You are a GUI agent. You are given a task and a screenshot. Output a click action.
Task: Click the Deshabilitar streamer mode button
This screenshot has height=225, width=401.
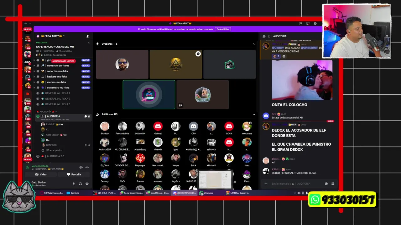tap(223, 29)
